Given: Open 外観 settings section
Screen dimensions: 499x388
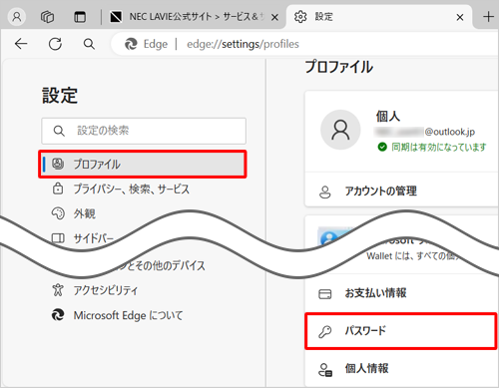Looking at the screenshot, I should pyautogui.click(x=85, y=213).
